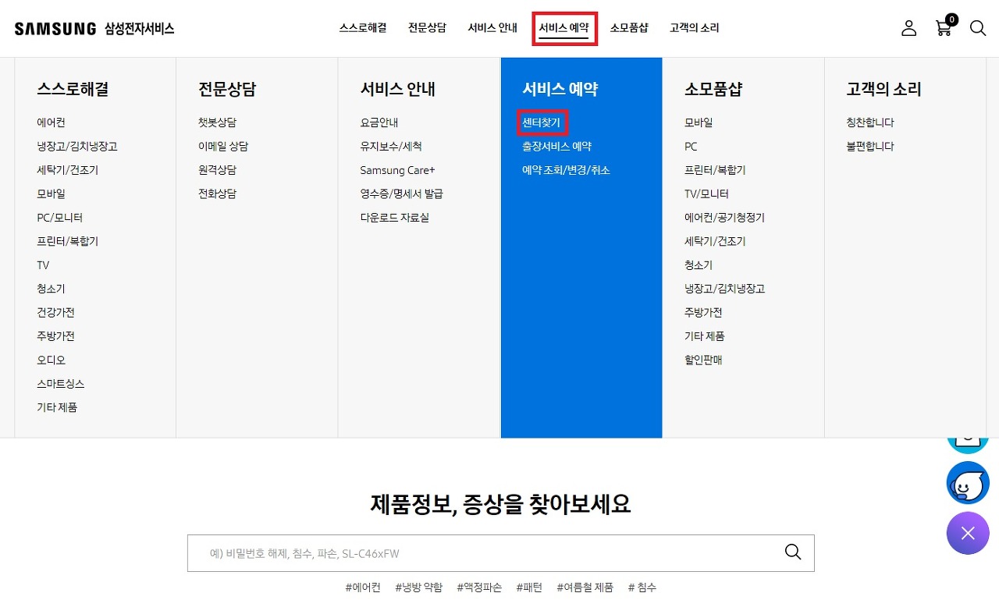Choose 프린터/복합기 under 스스로해결
The height and width of the screenshot is (600, 999).
coord(67,241)
